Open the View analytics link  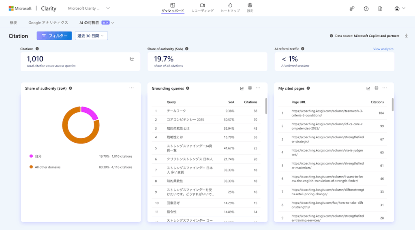coord(383,49)
